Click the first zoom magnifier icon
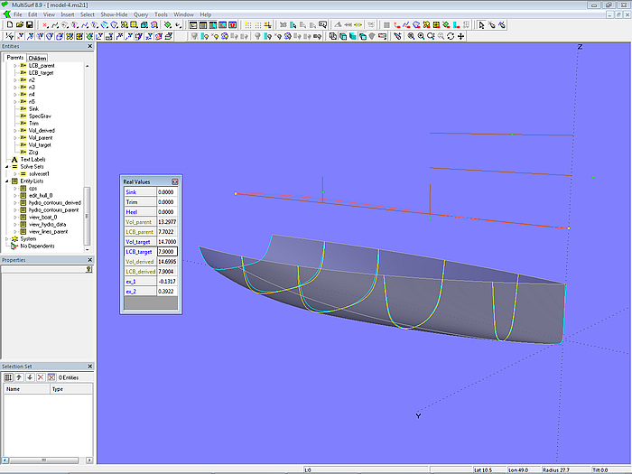Viewport: 632px width, 474px height. click(x=411, y=36)
